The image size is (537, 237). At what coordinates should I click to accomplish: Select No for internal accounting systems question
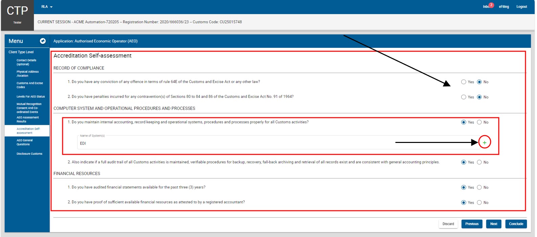click(x=479, y=122)
